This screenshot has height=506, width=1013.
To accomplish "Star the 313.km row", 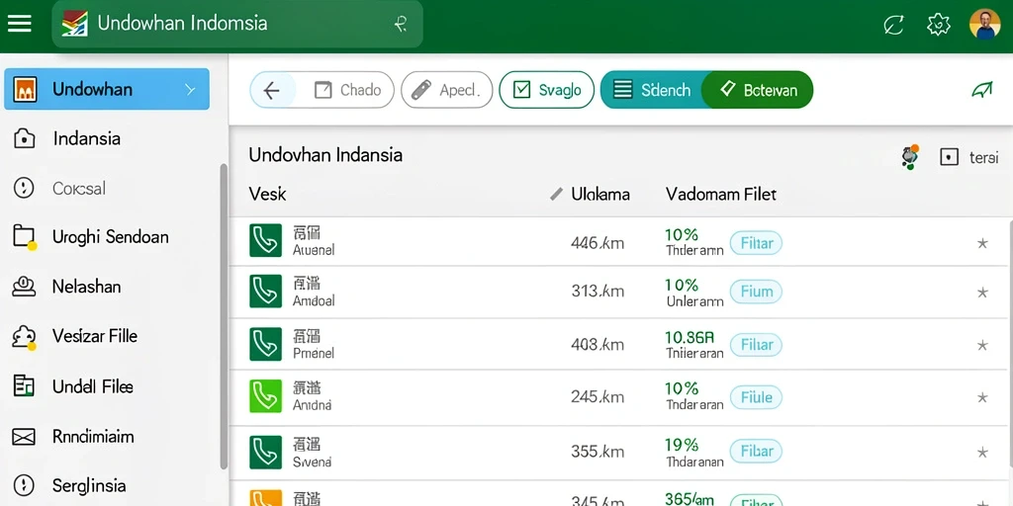I will coord(982,293).
